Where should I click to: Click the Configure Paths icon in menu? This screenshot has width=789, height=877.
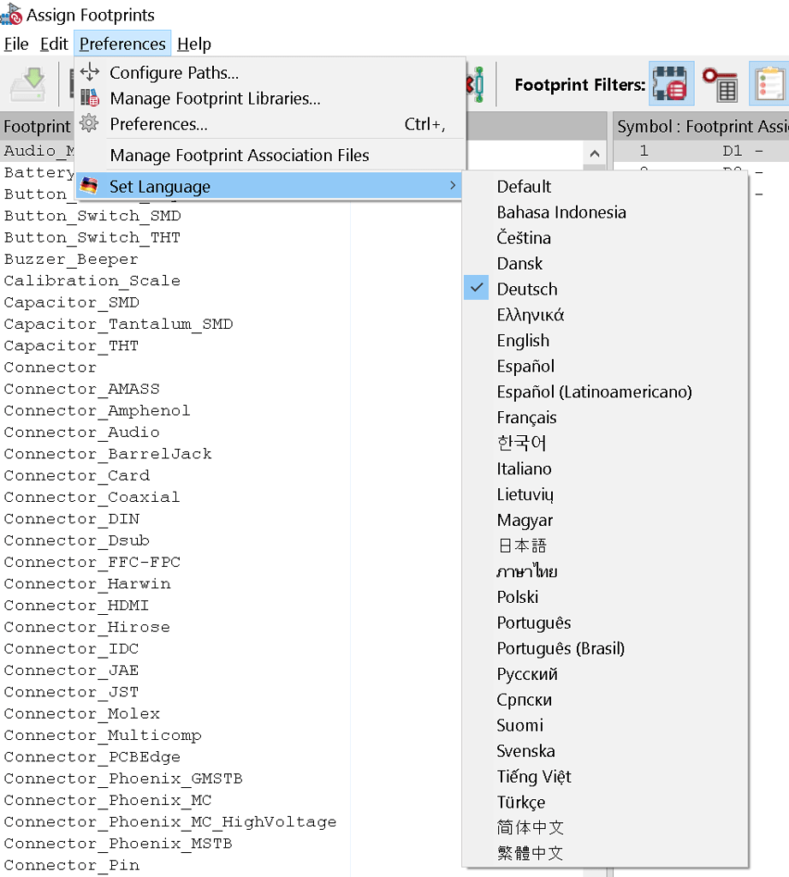coord(89,73)
